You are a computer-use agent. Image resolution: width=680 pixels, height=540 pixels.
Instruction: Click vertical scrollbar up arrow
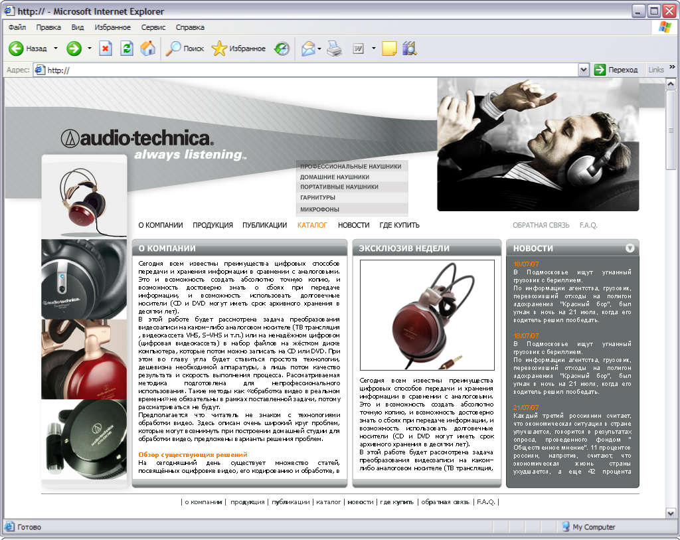671,83
